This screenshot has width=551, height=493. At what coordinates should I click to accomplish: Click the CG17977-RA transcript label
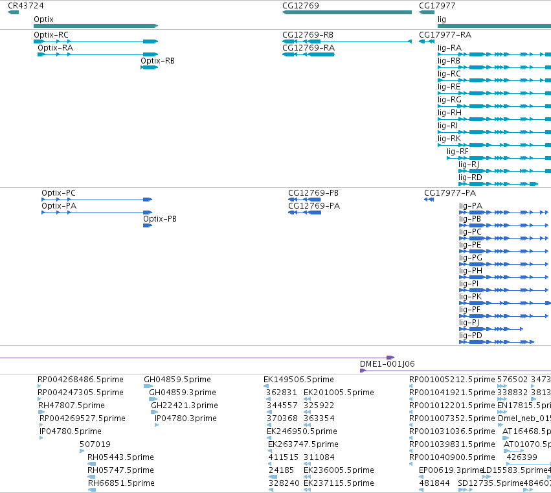(445, 35)
